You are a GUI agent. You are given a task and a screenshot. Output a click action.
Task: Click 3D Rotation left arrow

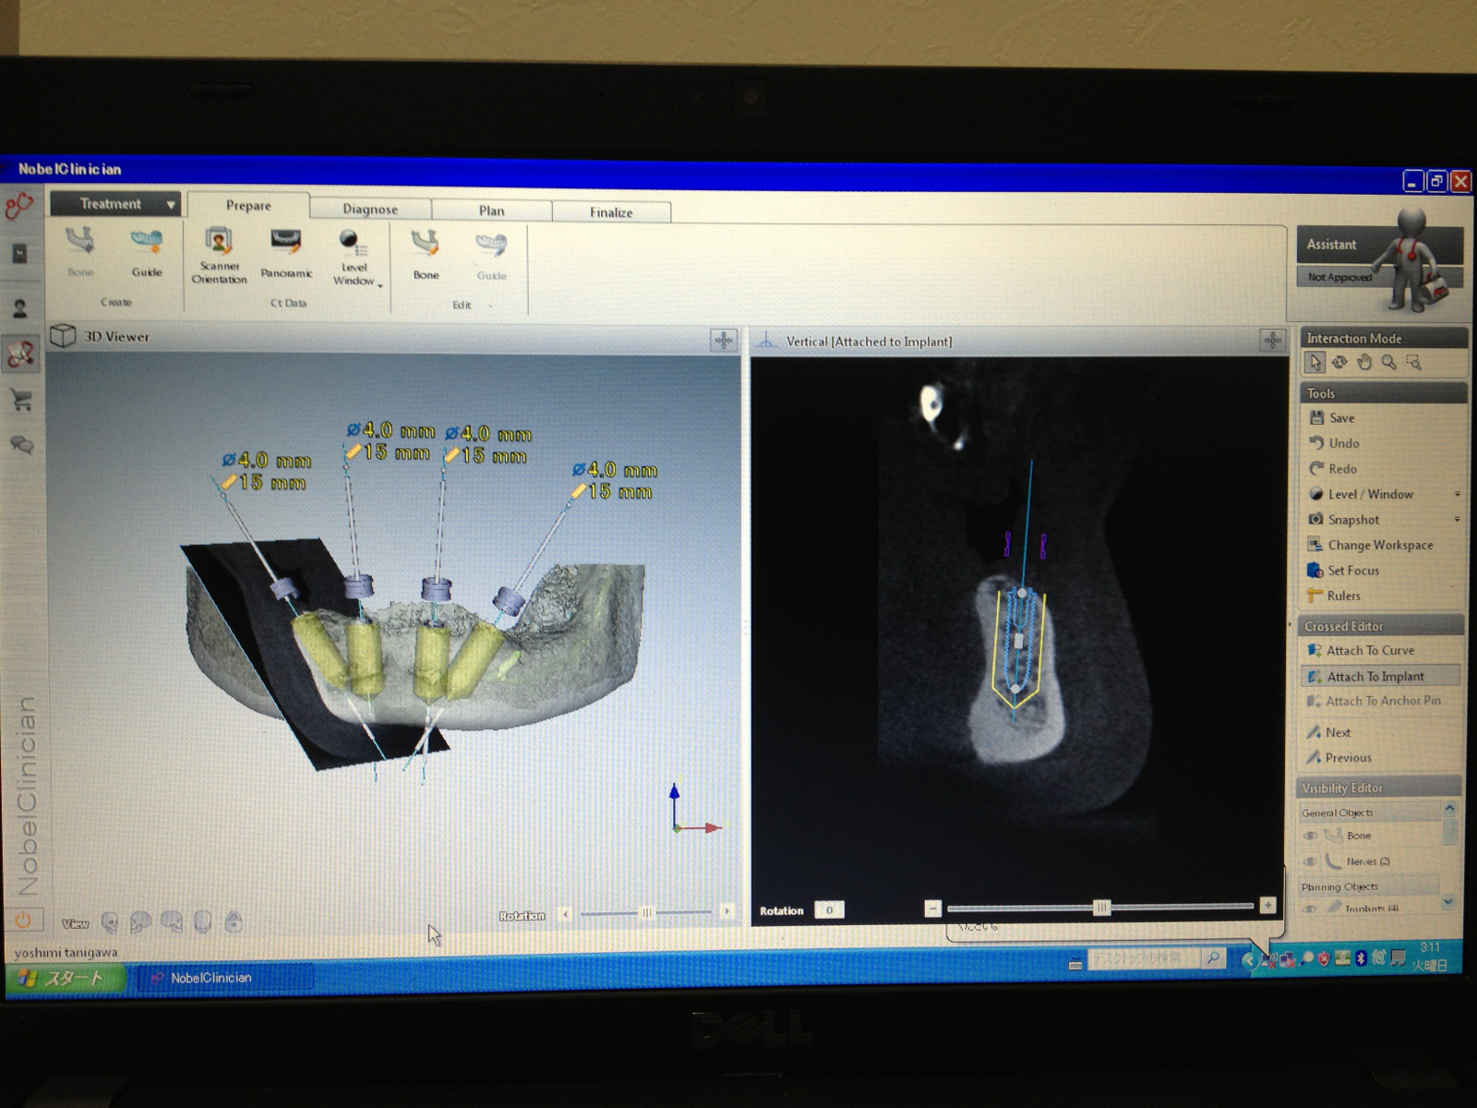[565, 913]
